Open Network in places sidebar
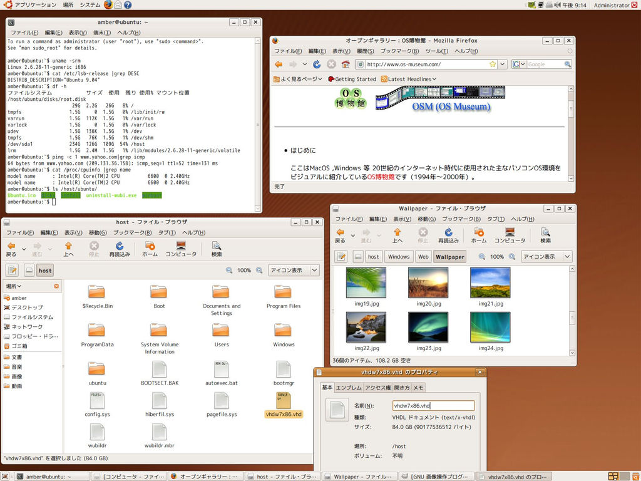The height and width of the screenshot is (481, 641). (x=23, y=327)
